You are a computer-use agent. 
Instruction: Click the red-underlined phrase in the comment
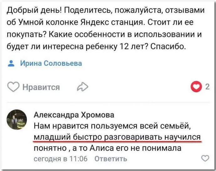(x=117, y=137)
